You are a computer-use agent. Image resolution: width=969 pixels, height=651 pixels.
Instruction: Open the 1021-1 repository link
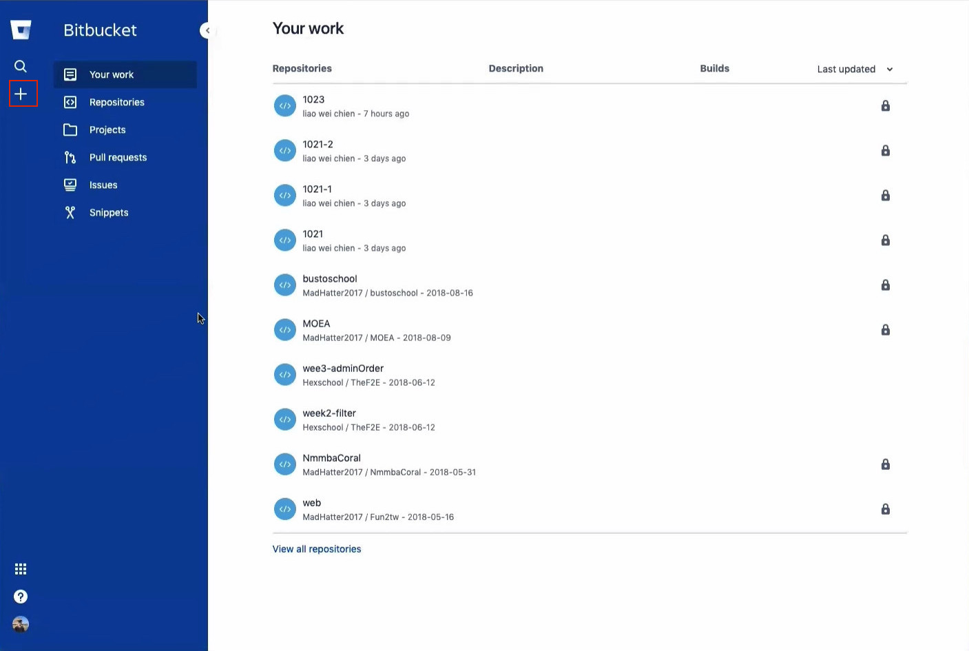(317, 189)
